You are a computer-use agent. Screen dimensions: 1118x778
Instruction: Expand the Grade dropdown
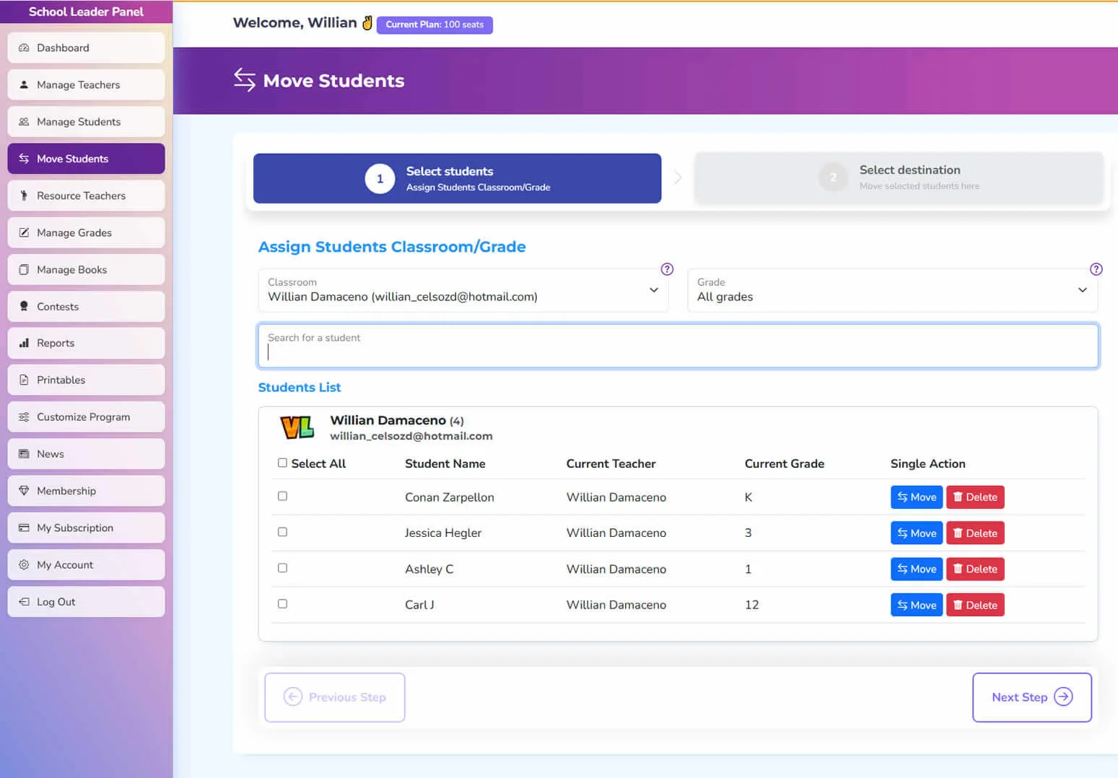[x=892, y=290]
